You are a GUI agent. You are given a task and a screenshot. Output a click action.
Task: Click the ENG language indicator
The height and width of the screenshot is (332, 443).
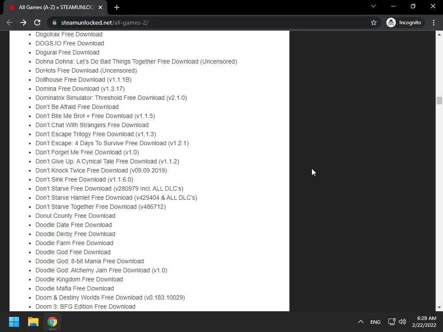tap(375, 322)
